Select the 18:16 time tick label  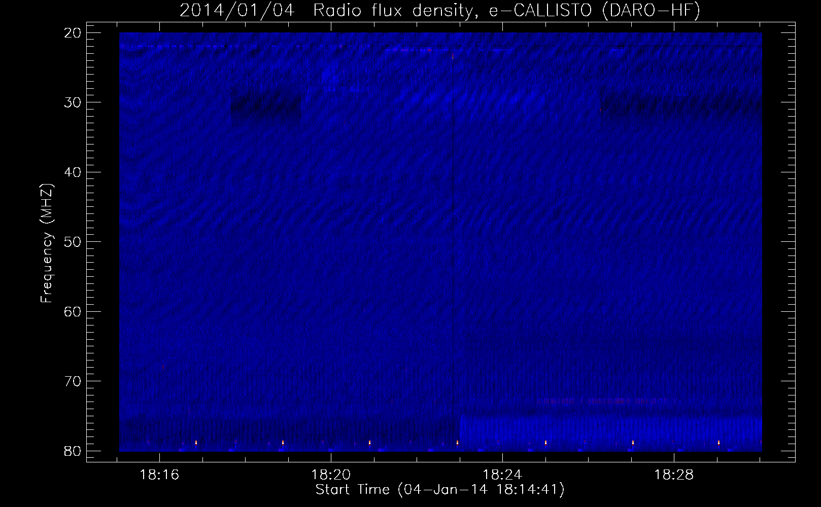[160, 475]
